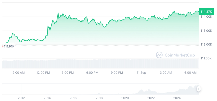Click the 112.00K price axis label
Image resolution: width=217 pixels, height=101 pixels.
pos(206,45)
